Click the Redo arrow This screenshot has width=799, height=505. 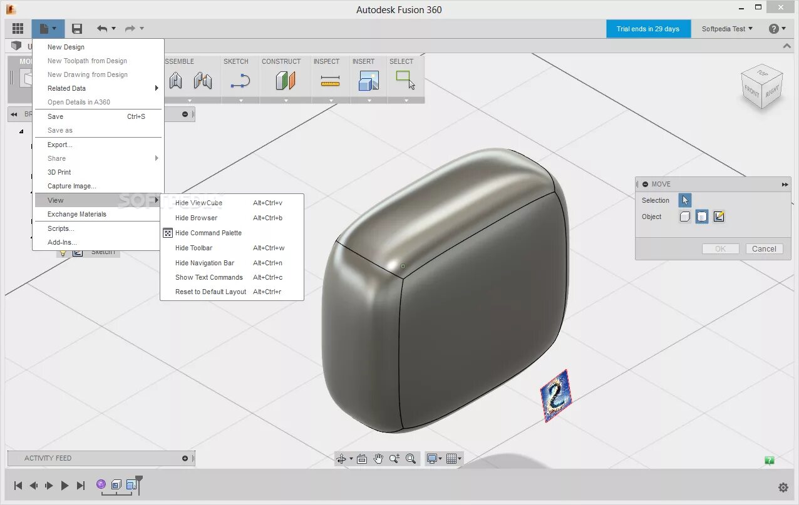[130, 29]
